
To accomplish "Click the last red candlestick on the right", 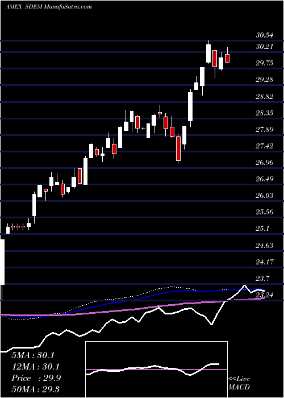I will (x=227, y=58).
